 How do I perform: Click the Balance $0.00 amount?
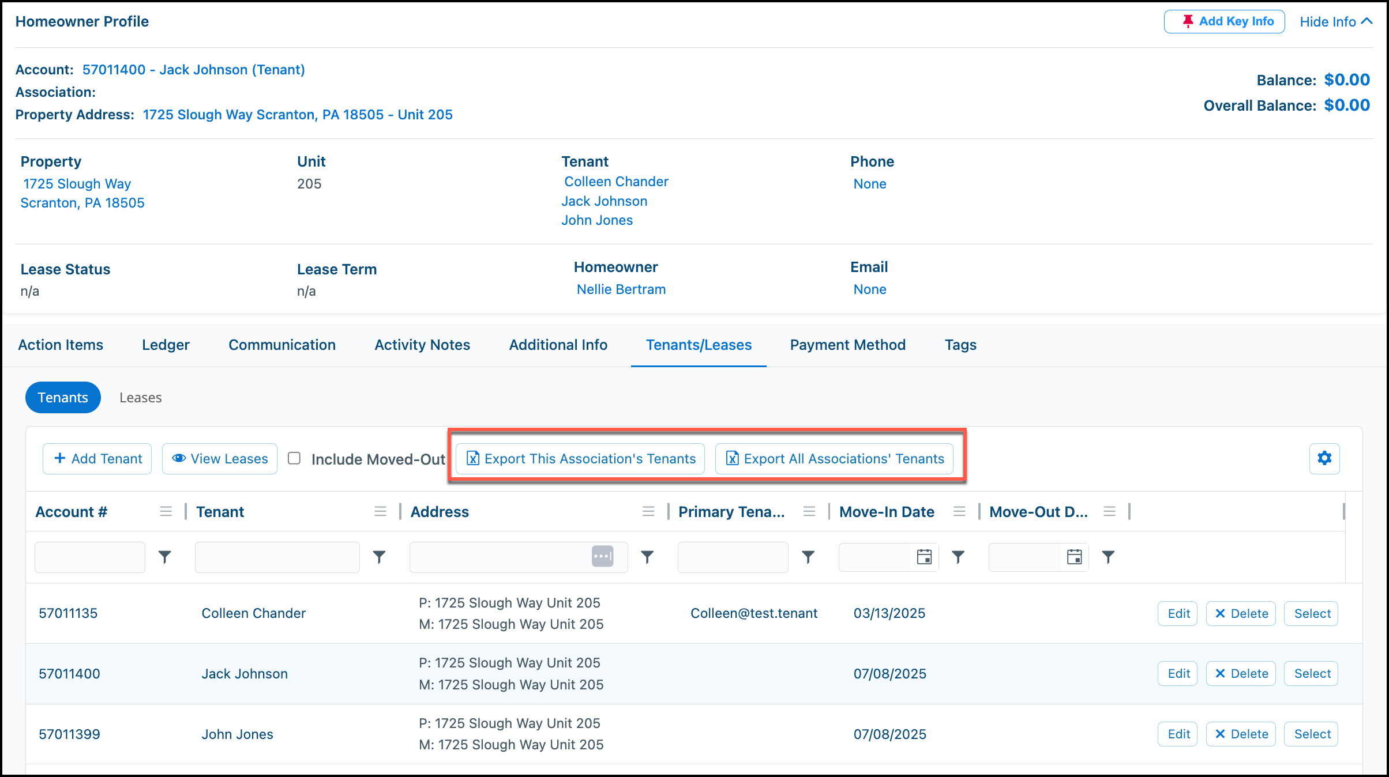1347,80
